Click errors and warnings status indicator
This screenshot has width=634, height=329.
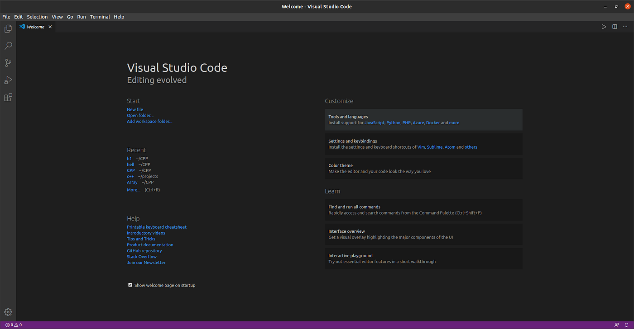point(14,325)
